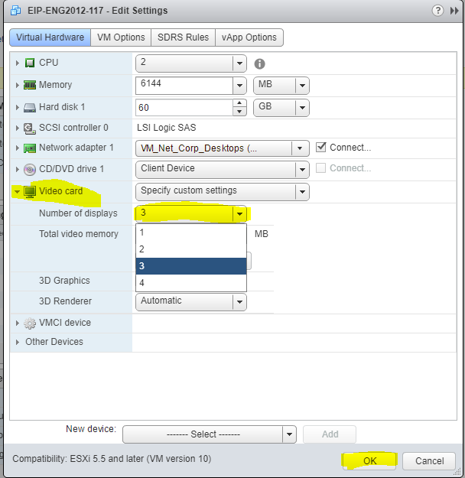Click OK to save settings
This screenshot has height=478, width=465.
(369, 461)
